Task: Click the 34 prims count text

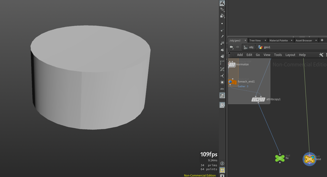Action: [x=209, y=165]
